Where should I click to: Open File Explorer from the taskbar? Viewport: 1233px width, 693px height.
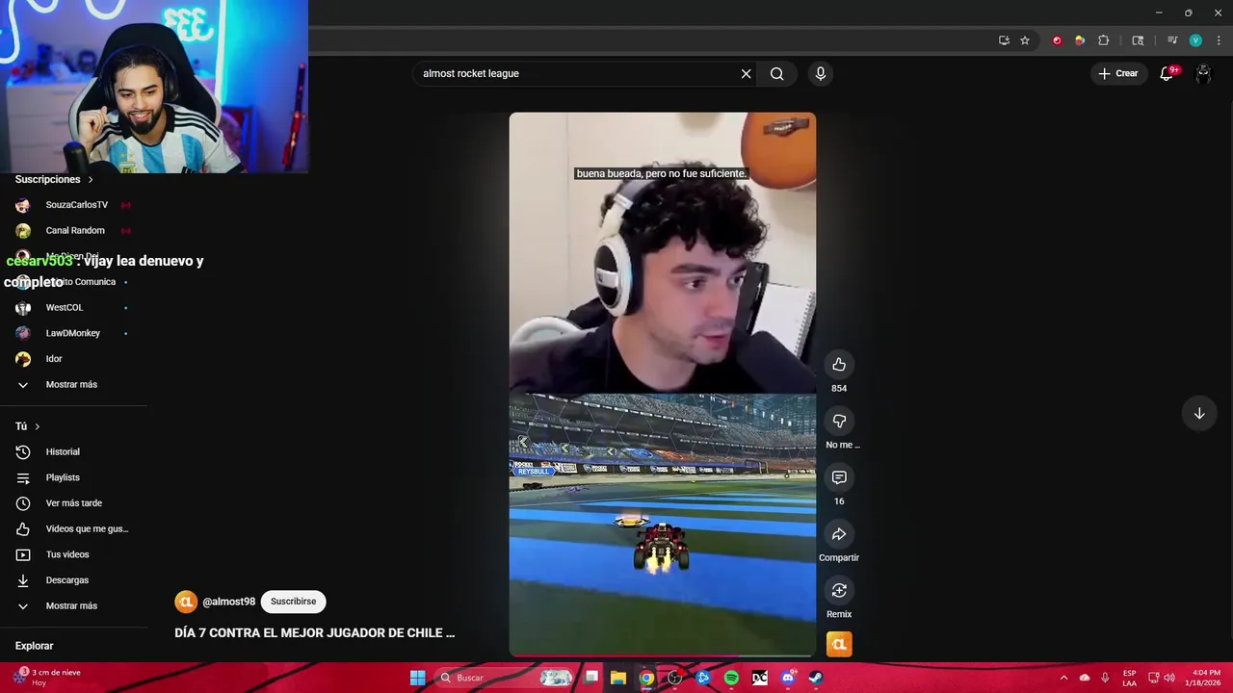coord(618,678)
